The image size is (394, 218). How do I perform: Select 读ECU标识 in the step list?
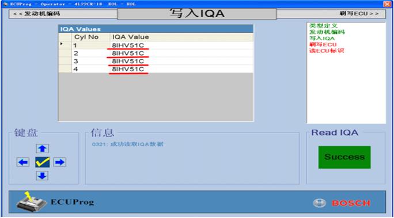326,50
